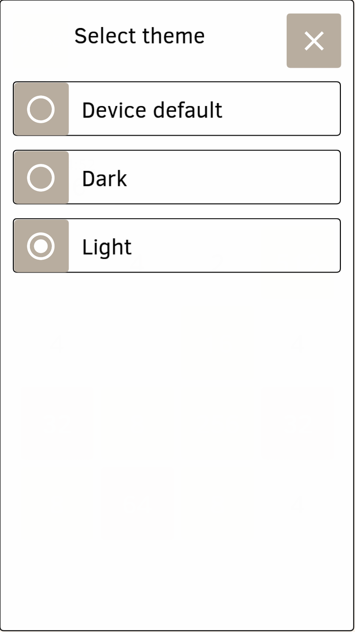Viewport: 355px width, 632px height.
Task: Click the "Select theme" dialog title
Action: click(139, 36)
